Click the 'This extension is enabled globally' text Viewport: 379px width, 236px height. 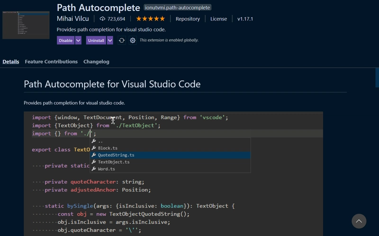click(169, 40)
